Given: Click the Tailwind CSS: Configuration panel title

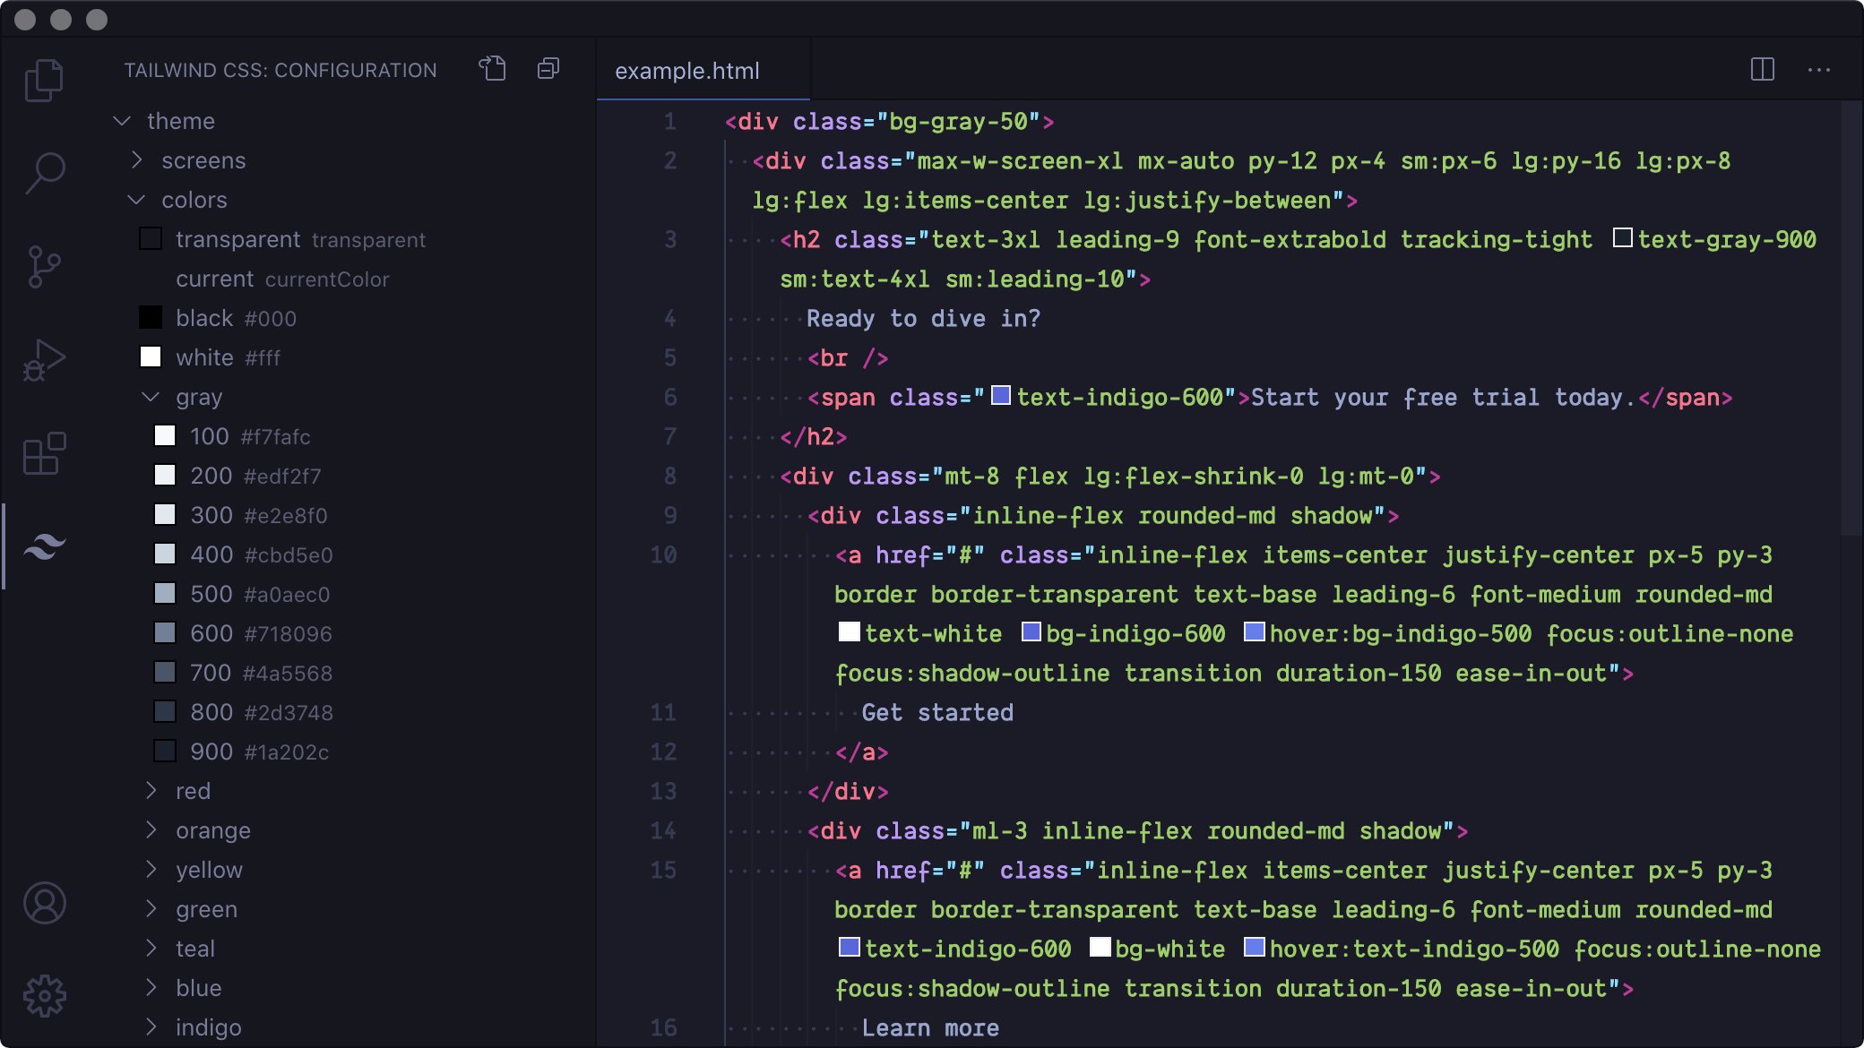Looking at the screenshot, I should (x=280, y=70).
